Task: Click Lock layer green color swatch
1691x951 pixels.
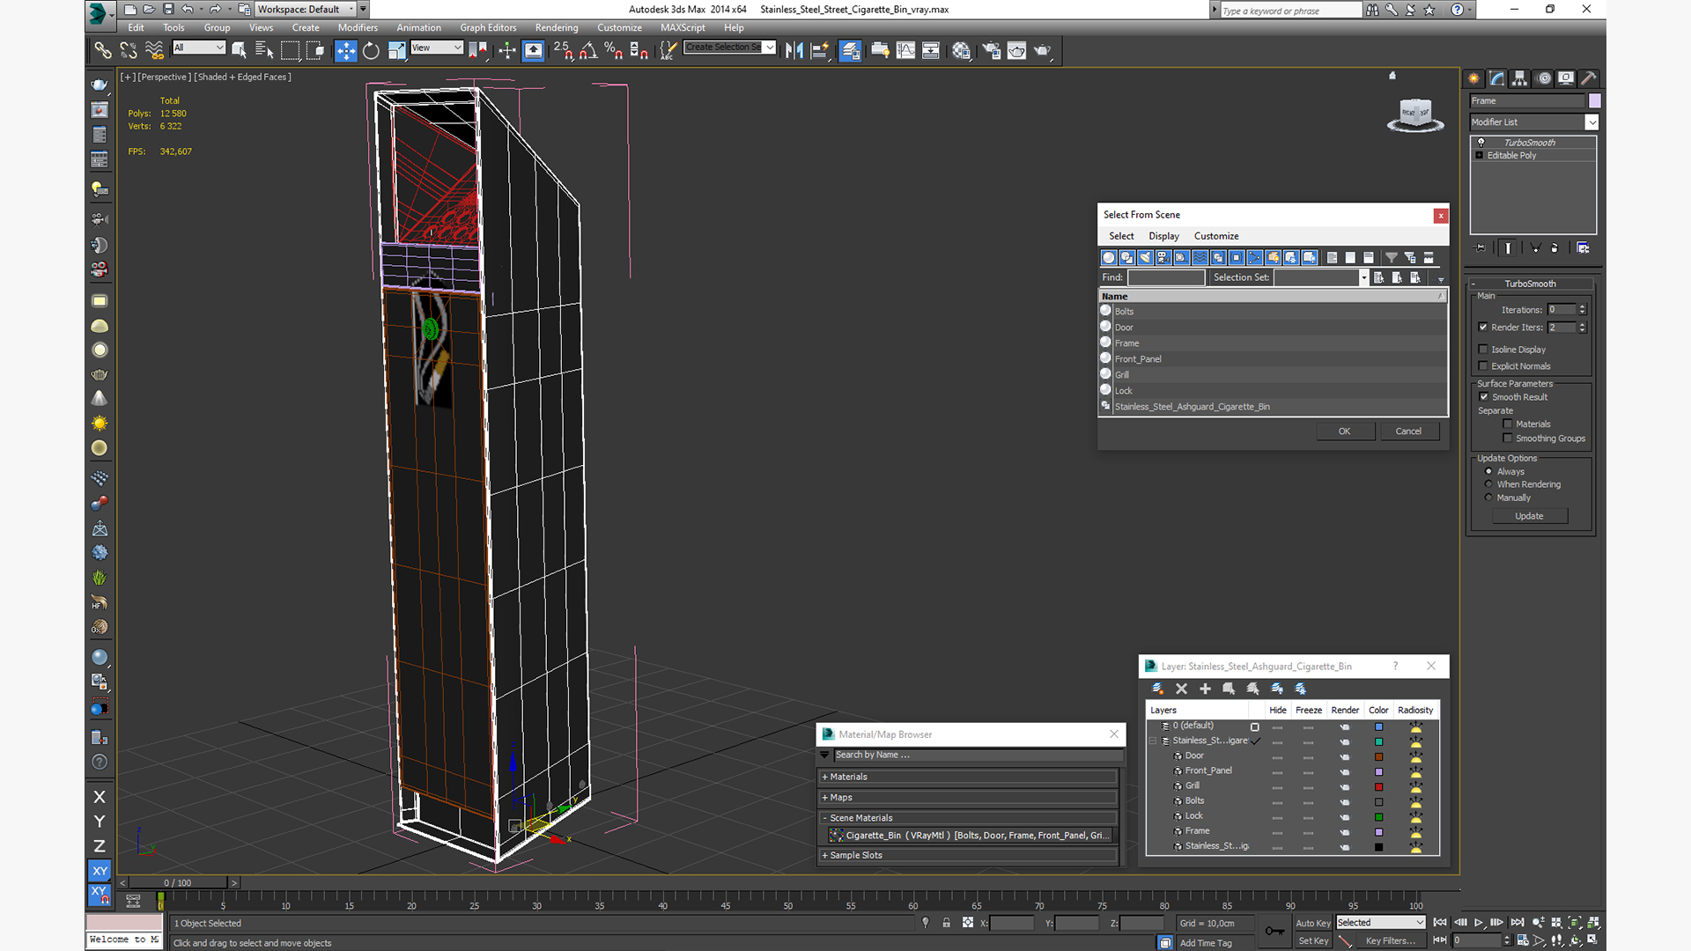Action: pos(1378,816)
